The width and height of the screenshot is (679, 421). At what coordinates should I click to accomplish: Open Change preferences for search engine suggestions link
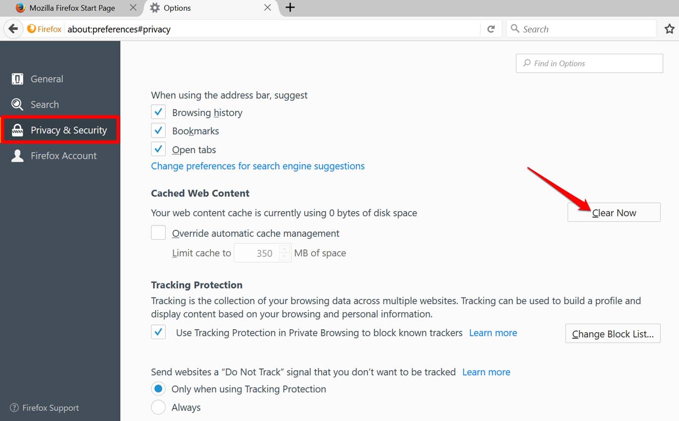[258, 166]
